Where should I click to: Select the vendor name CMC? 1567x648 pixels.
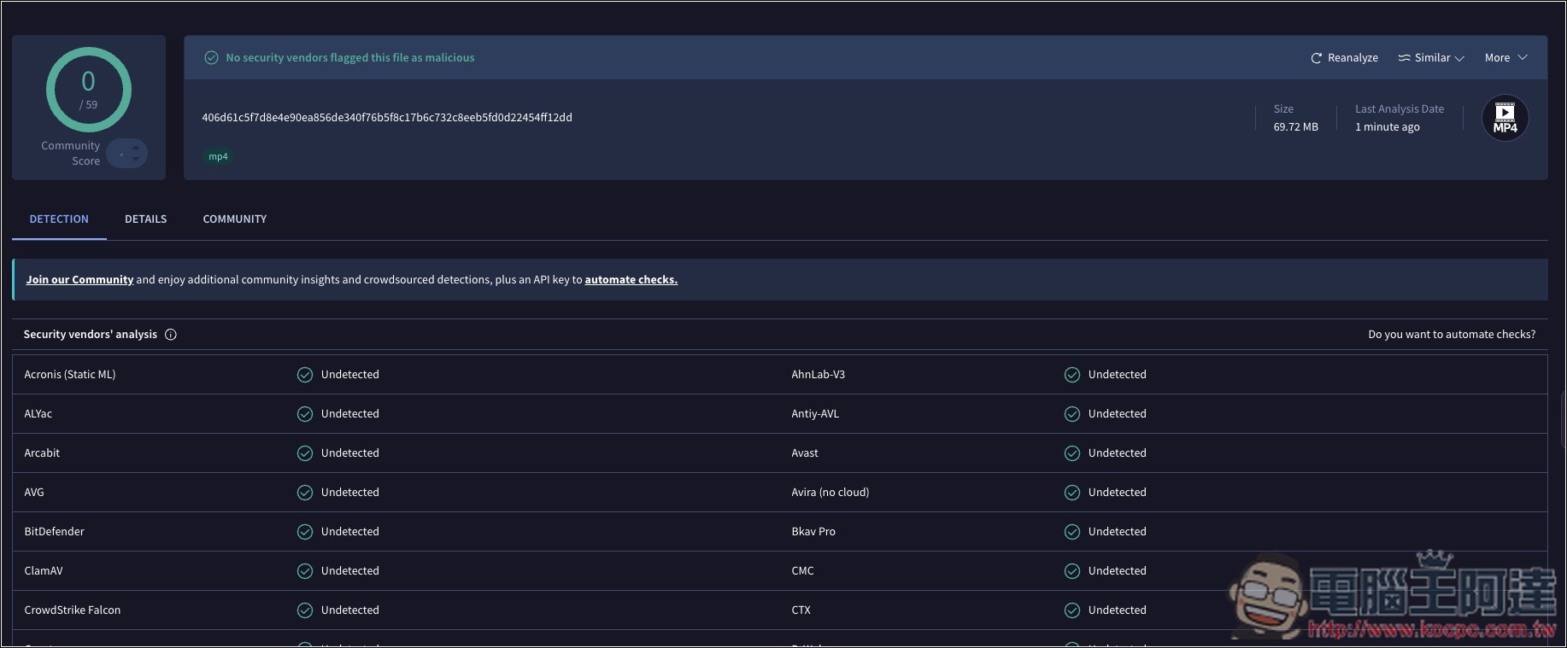click(x=803, y=571)
